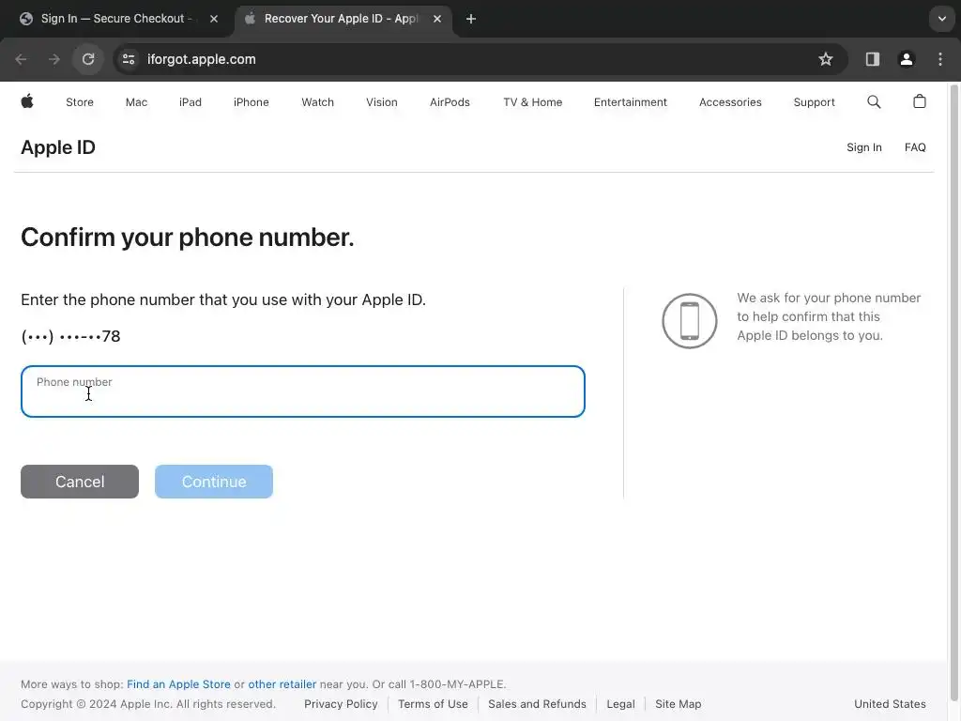Expand the tab search dropdown arrow
The height and width of the screenshot is (721, 961).
[942, 19]
